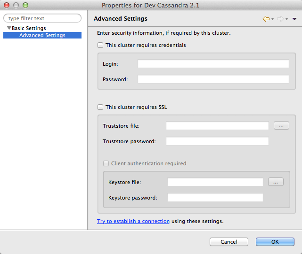Click the yellow back navigation arrow
The image size is (302, 254).
266,19
